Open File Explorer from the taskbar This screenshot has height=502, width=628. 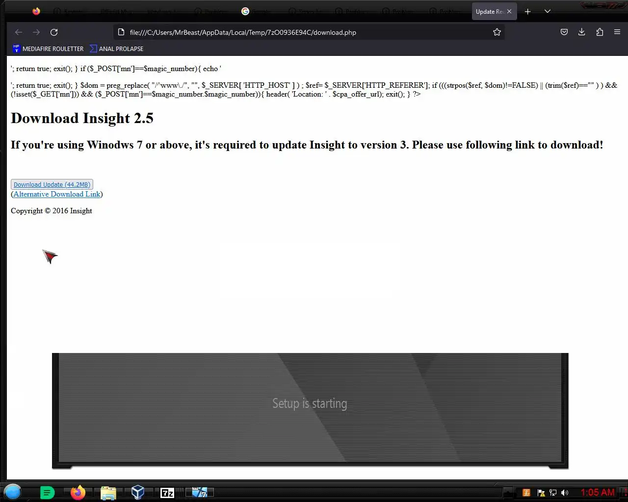(108, 493)
